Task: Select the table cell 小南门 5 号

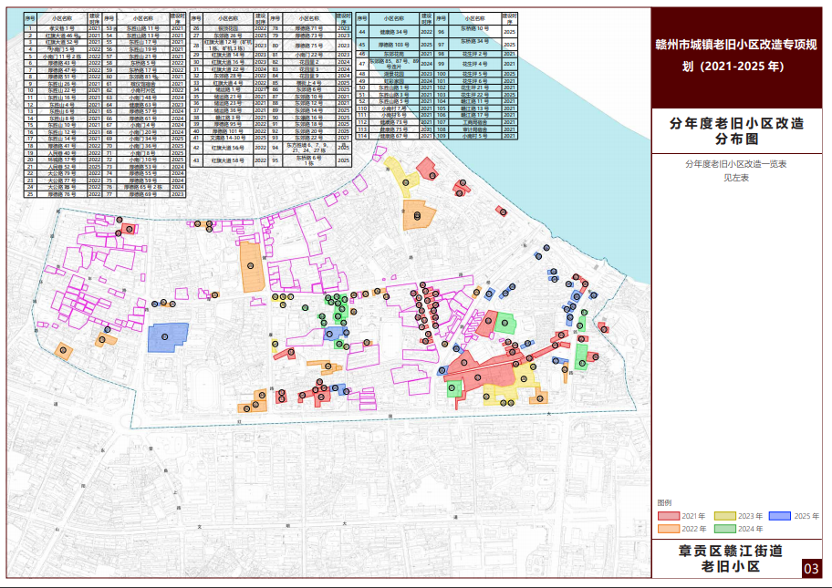Action: pyautogui.click(x=62, y=49)
